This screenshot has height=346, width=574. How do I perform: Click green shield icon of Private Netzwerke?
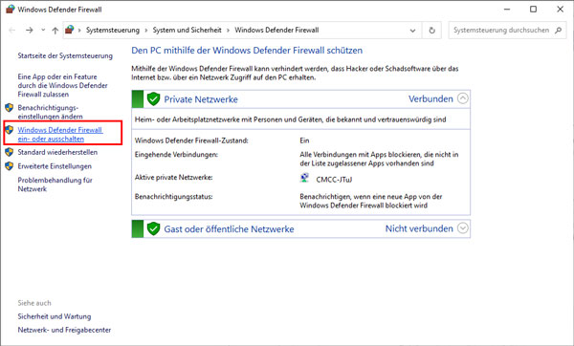153,98
